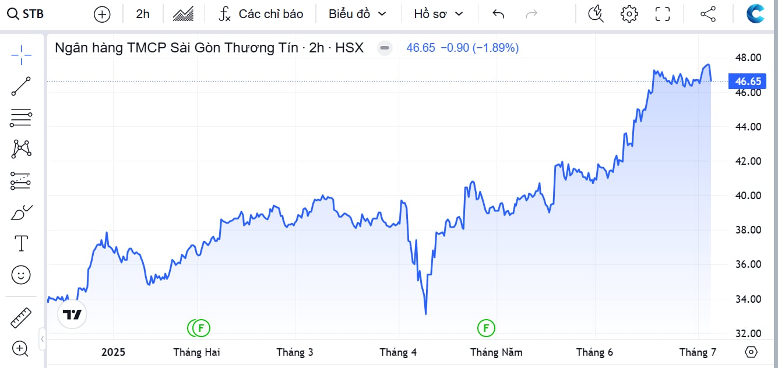
Task: Choose the Text annotation tool
Action: pos(22,243)
